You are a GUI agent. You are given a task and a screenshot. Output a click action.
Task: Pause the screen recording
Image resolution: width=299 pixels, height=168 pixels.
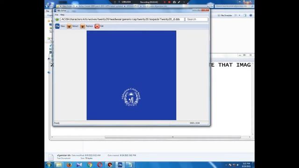click(164, 2)
